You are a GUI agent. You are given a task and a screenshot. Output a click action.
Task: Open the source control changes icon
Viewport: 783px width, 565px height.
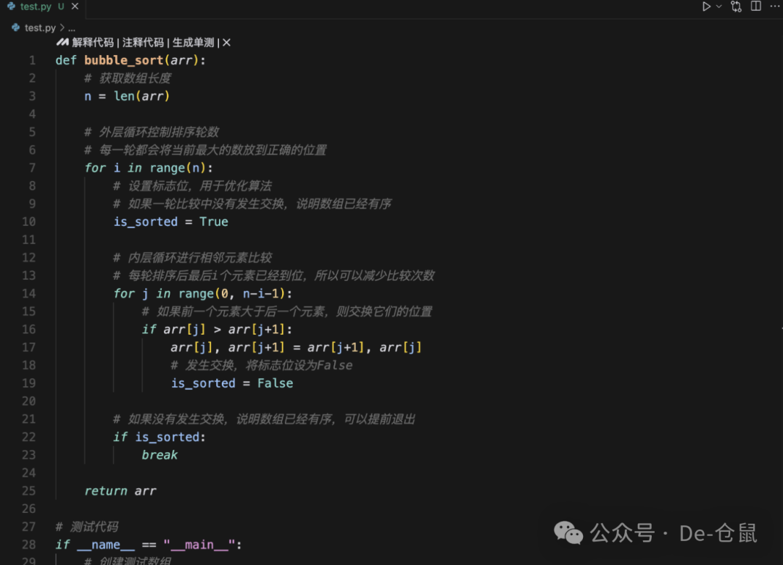[736, 7]
